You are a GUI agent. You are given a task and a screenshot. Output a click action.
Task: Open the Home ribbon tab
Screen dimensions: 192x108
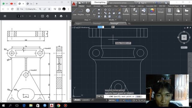(x=81, y=6)
